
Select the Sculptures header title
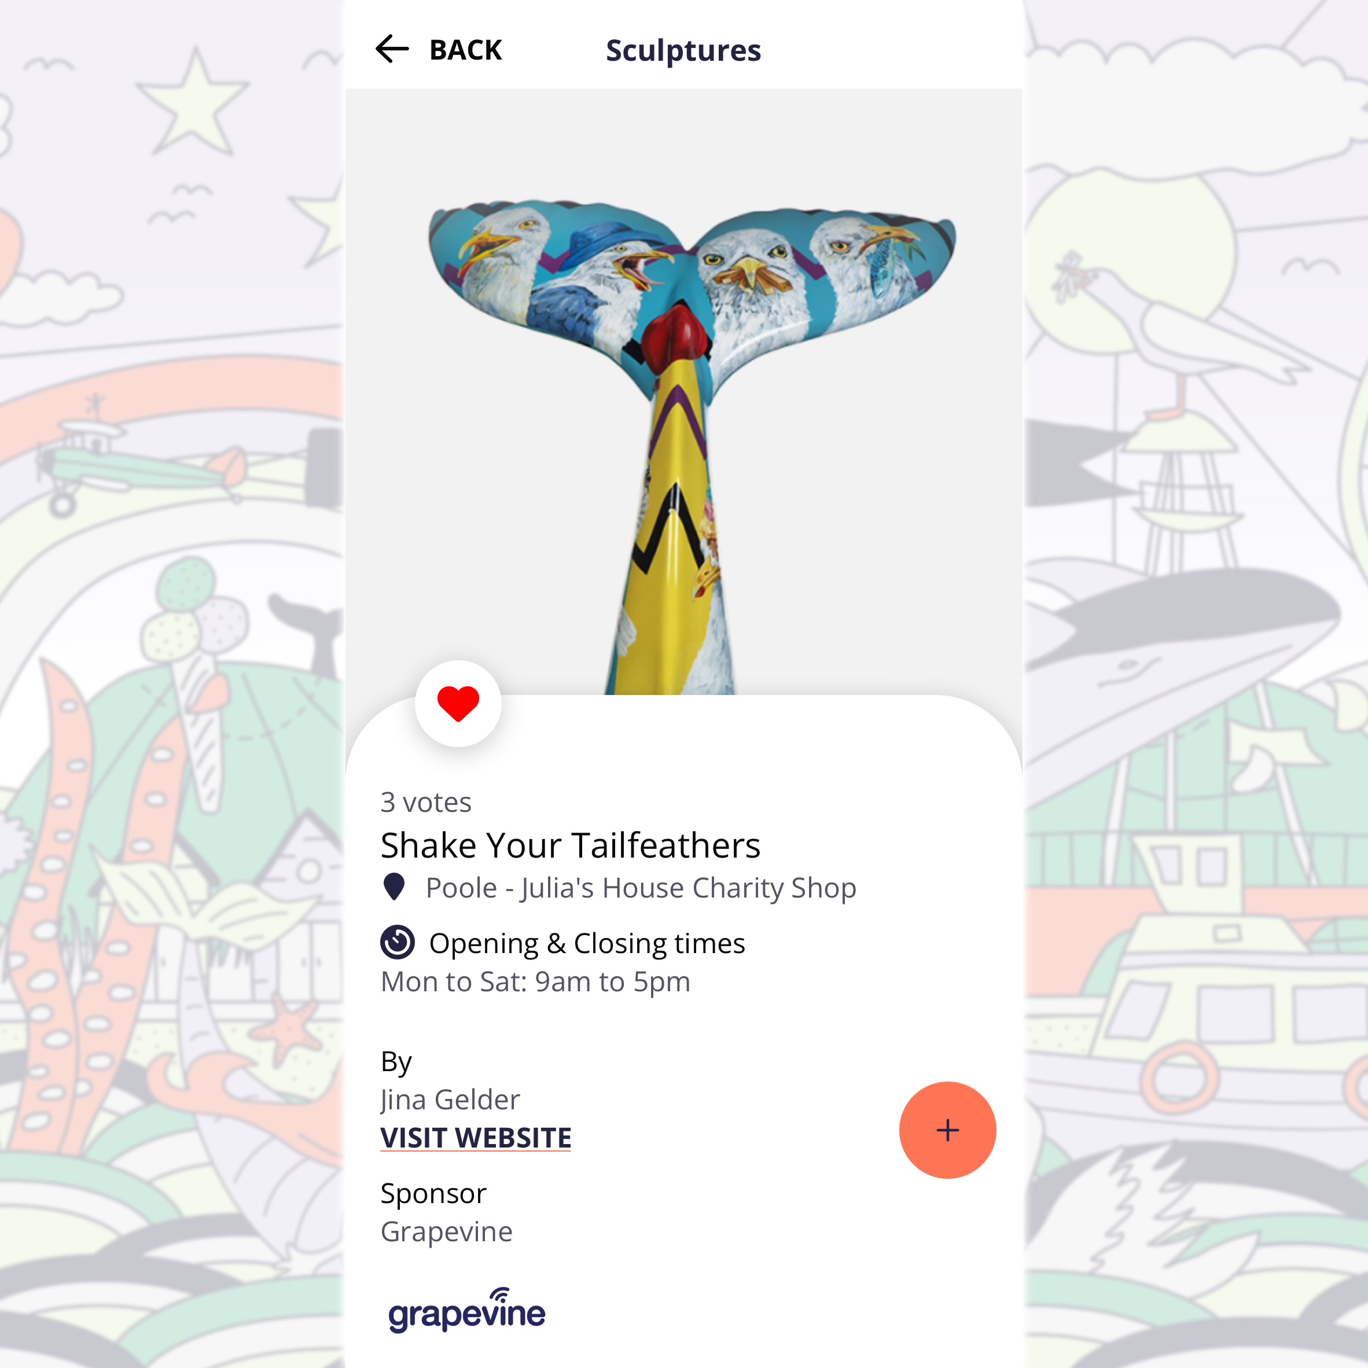point(683,50)
